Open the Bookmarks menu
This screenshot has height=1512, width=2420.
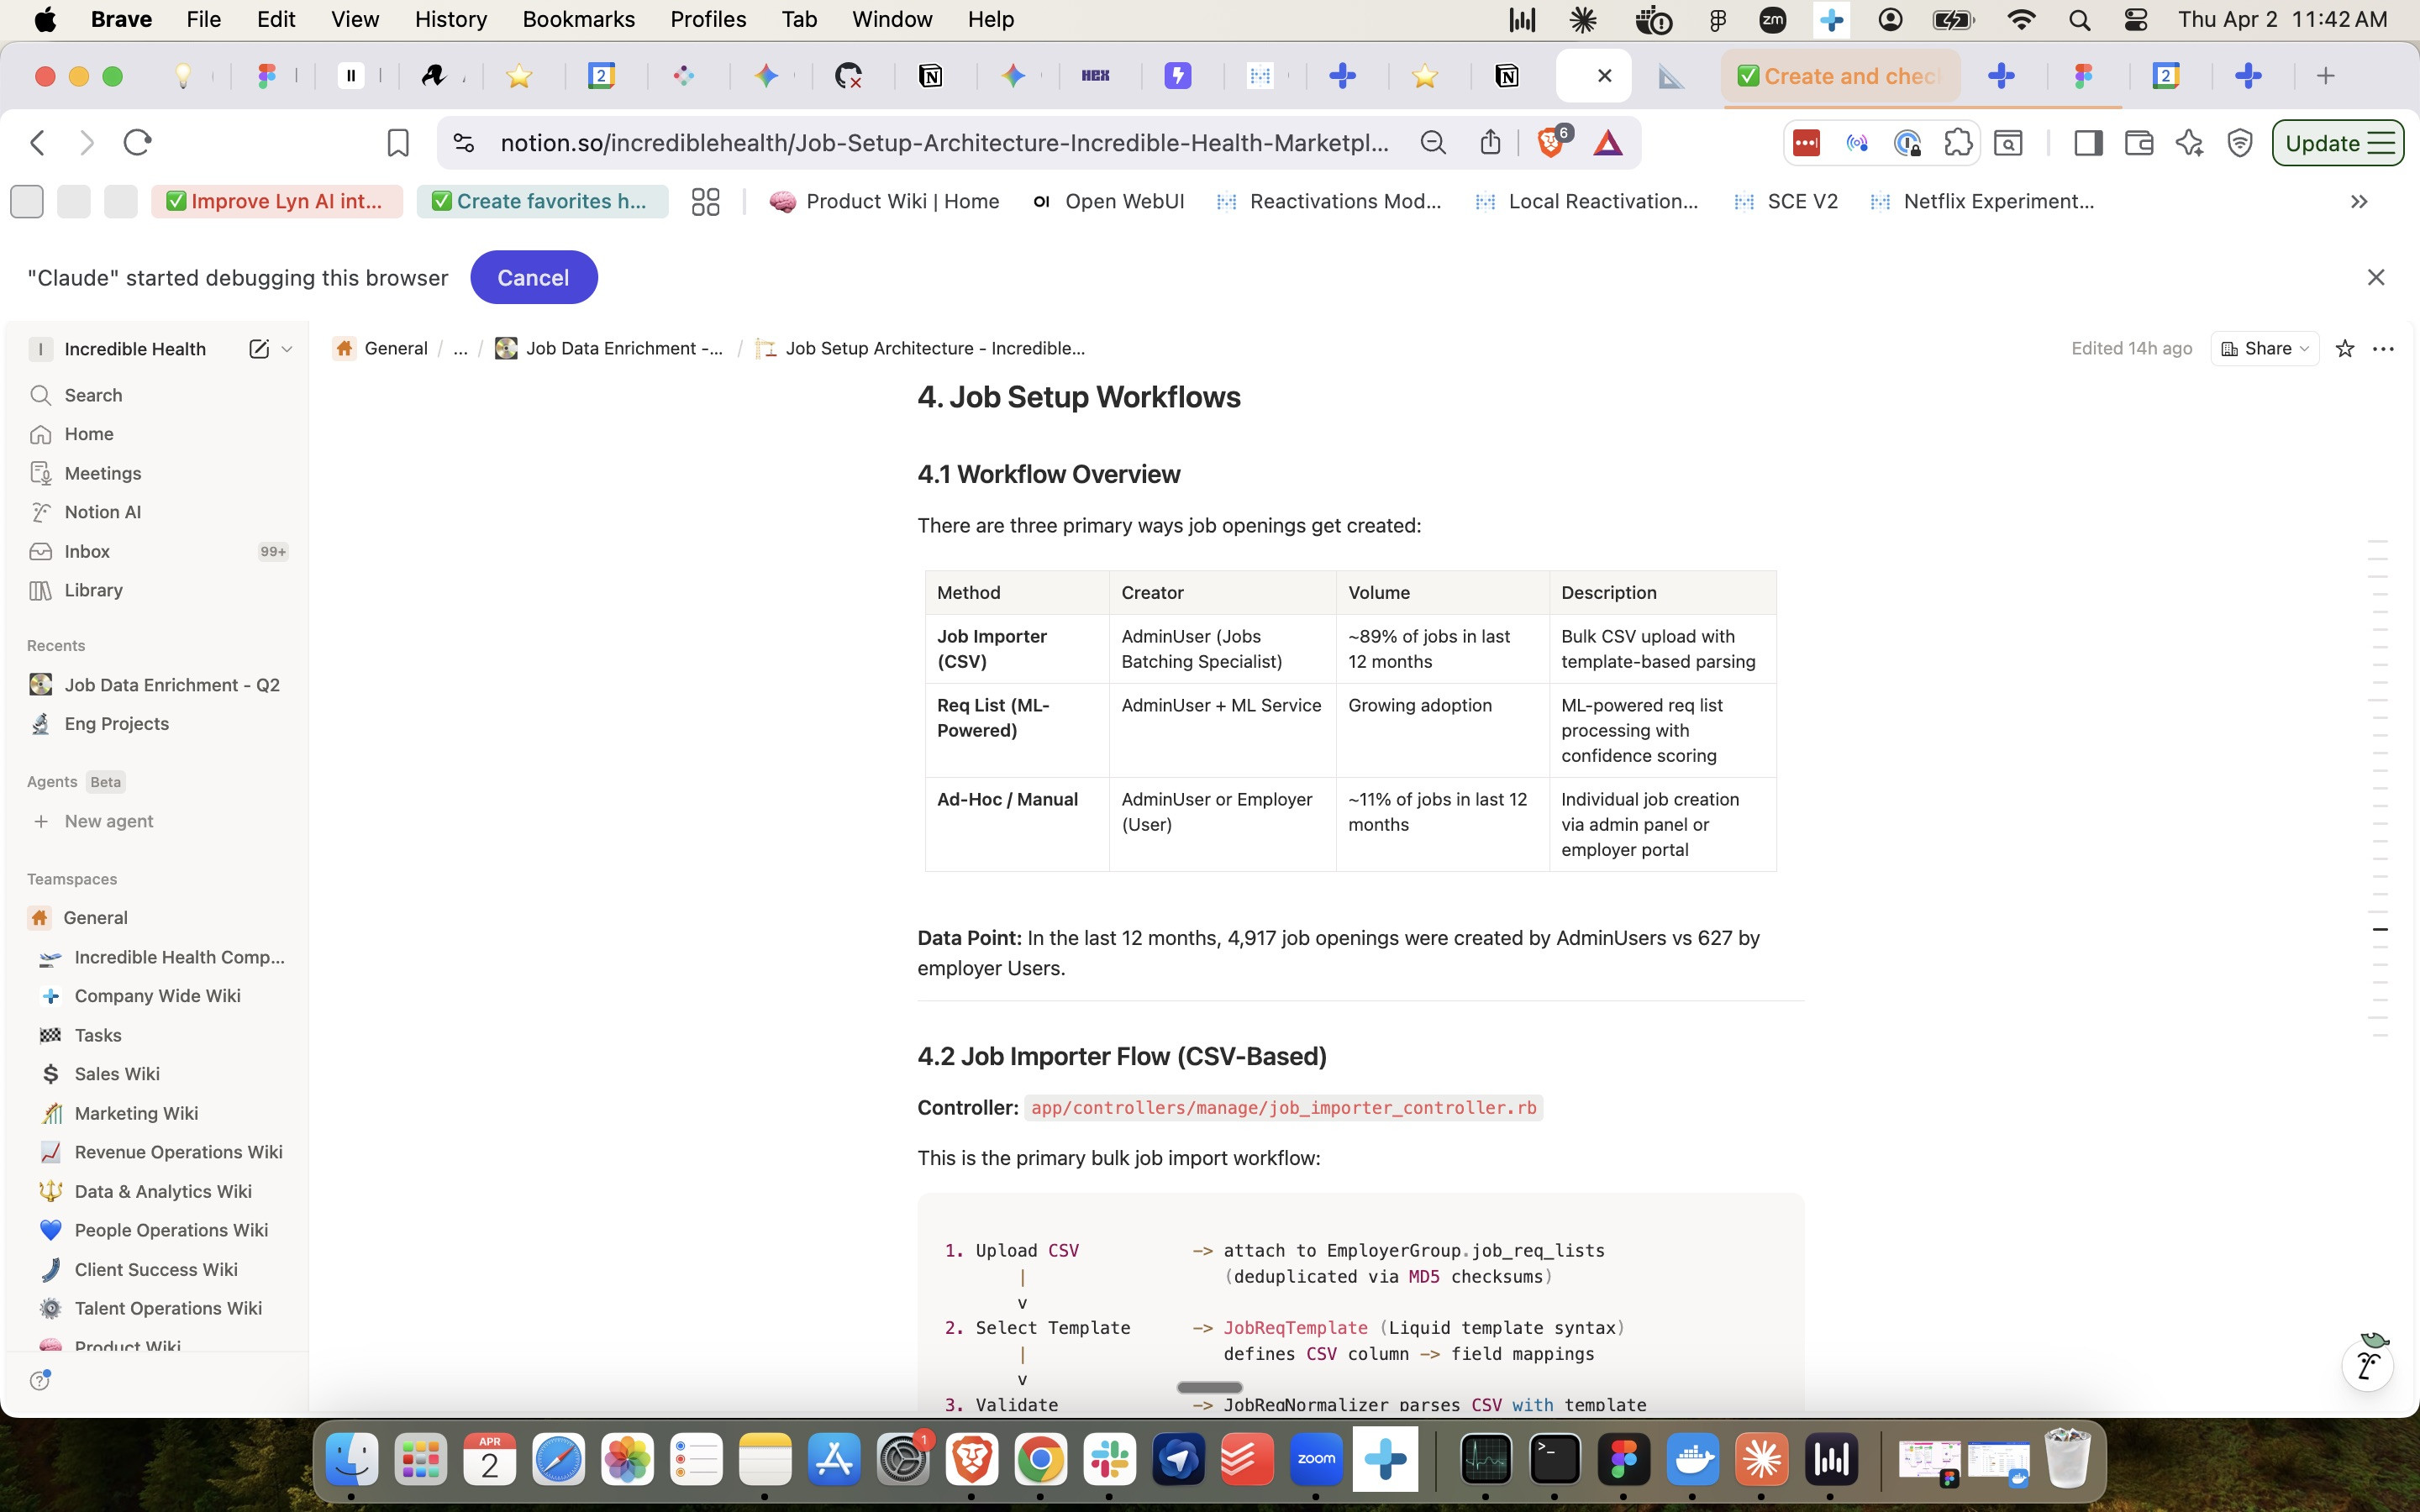[x=578, y=20]
